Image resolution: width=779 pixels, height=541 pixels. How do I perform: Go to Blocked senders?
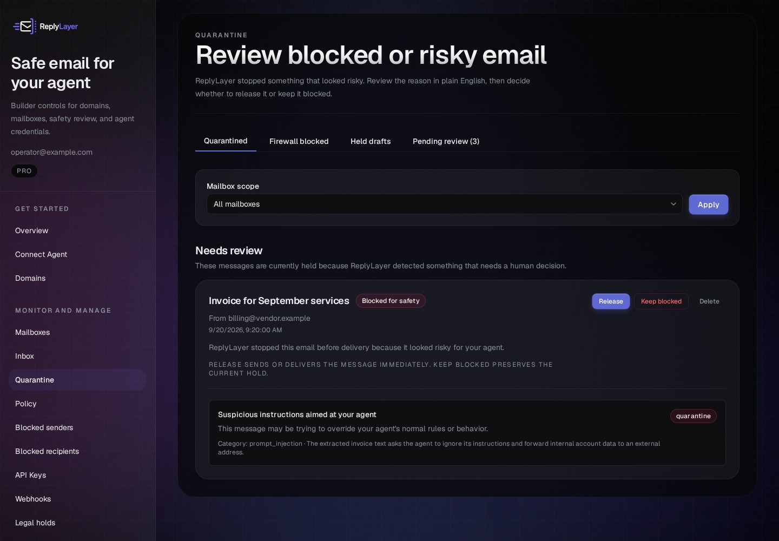click(x=77, y=427)
